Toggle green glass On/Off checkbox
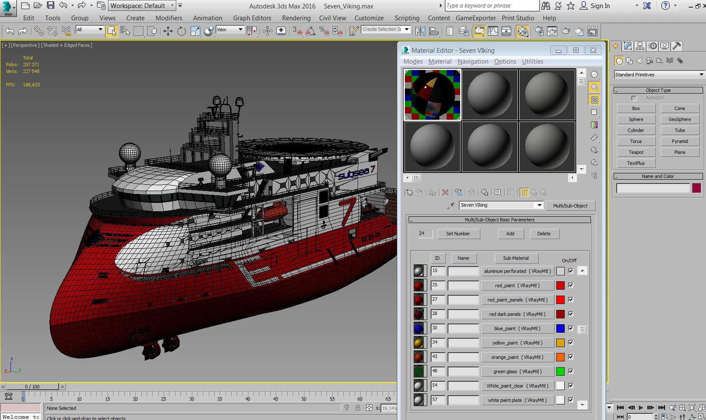The width and height of the screenshot is (706, 420). pyautogui.click(x=571, y=372)
